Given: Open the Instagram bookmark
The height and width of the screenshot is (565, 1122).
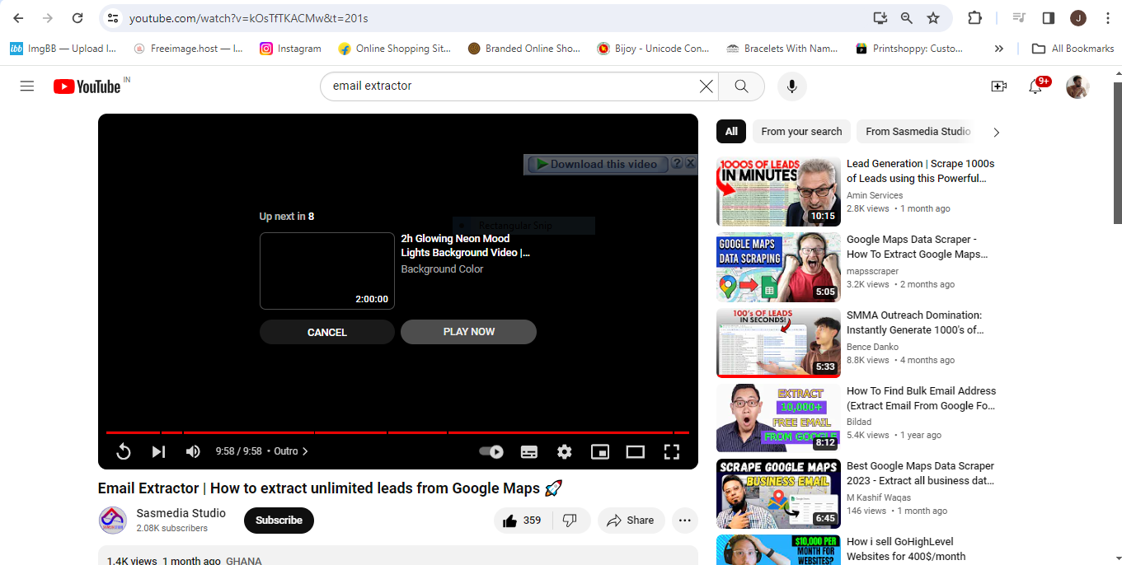Looking at the screenshot, I should (x=290, y=49).
